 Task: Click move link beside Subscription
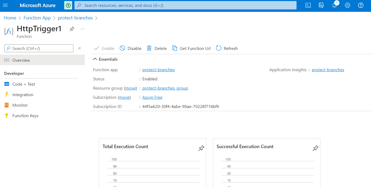pos(124,97)
